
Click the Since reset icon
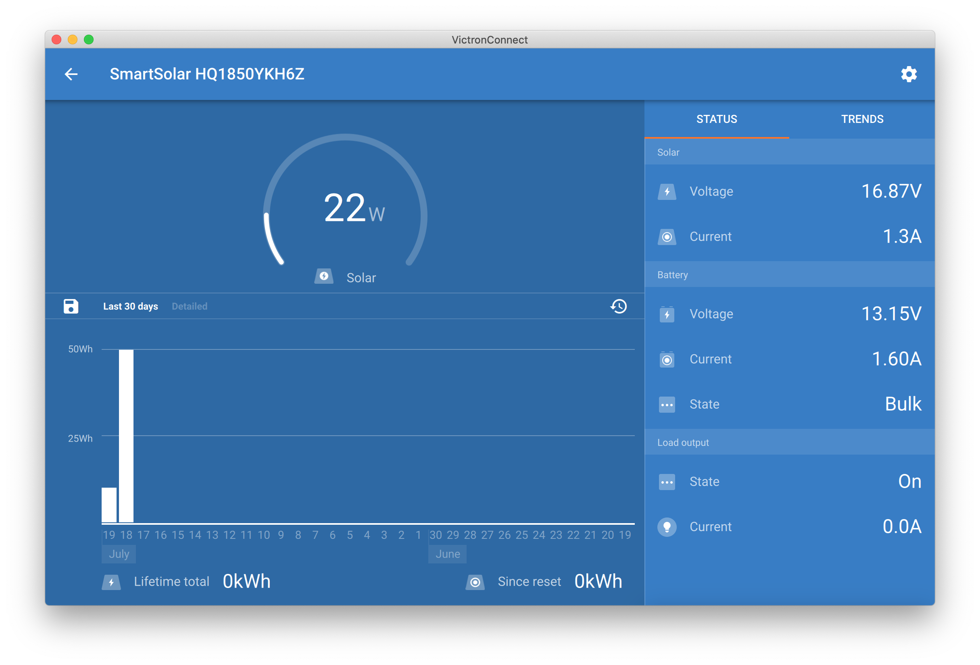point(475,582)
